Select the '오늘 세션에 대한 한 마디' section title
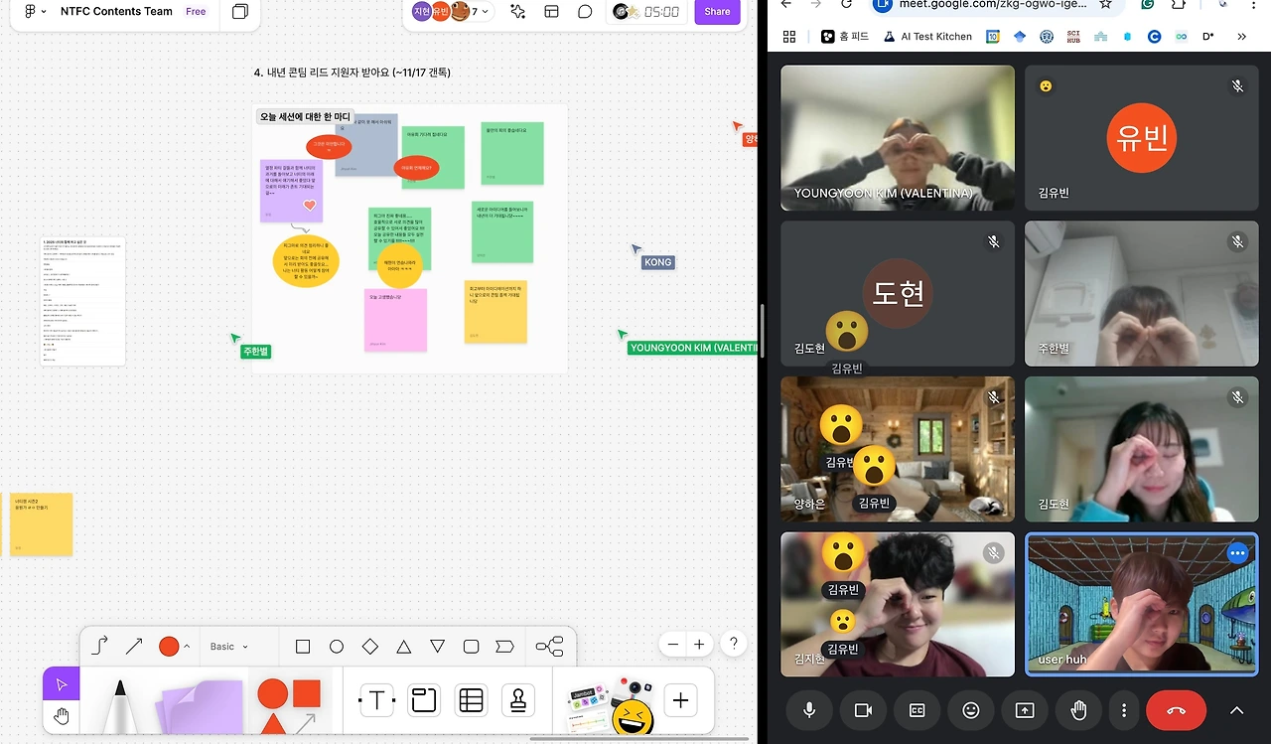This screenshot has width=1271, height=744. 305,117
